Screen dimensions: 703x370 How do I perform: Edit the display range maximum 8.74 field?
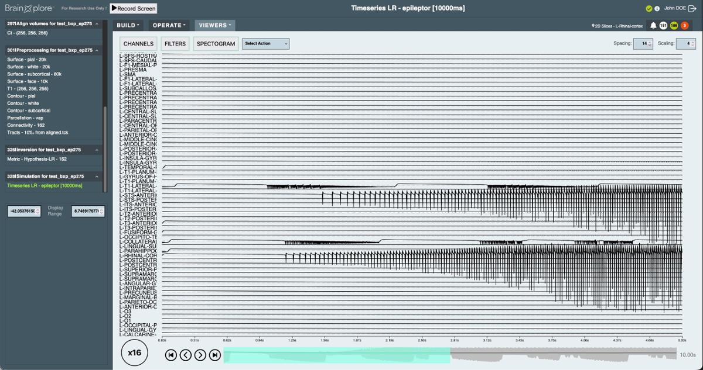88,210
